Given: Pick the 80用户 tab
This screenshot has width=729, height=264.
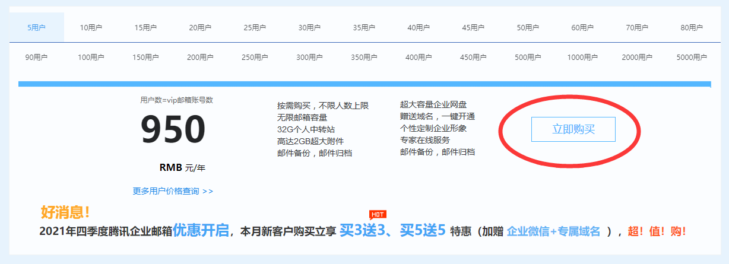Looking at the screenshot, I should coord(692,27).
